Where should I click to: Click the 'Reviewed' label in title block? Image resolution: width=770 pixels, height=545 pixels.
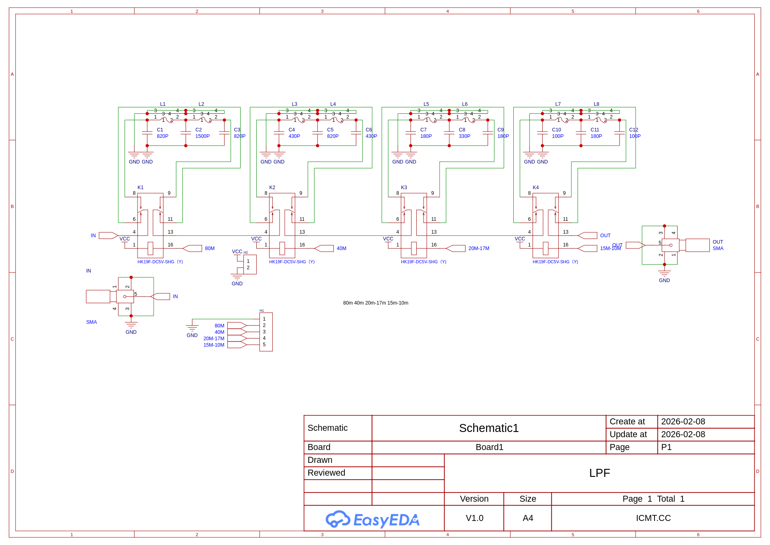(x=326, y=473)
